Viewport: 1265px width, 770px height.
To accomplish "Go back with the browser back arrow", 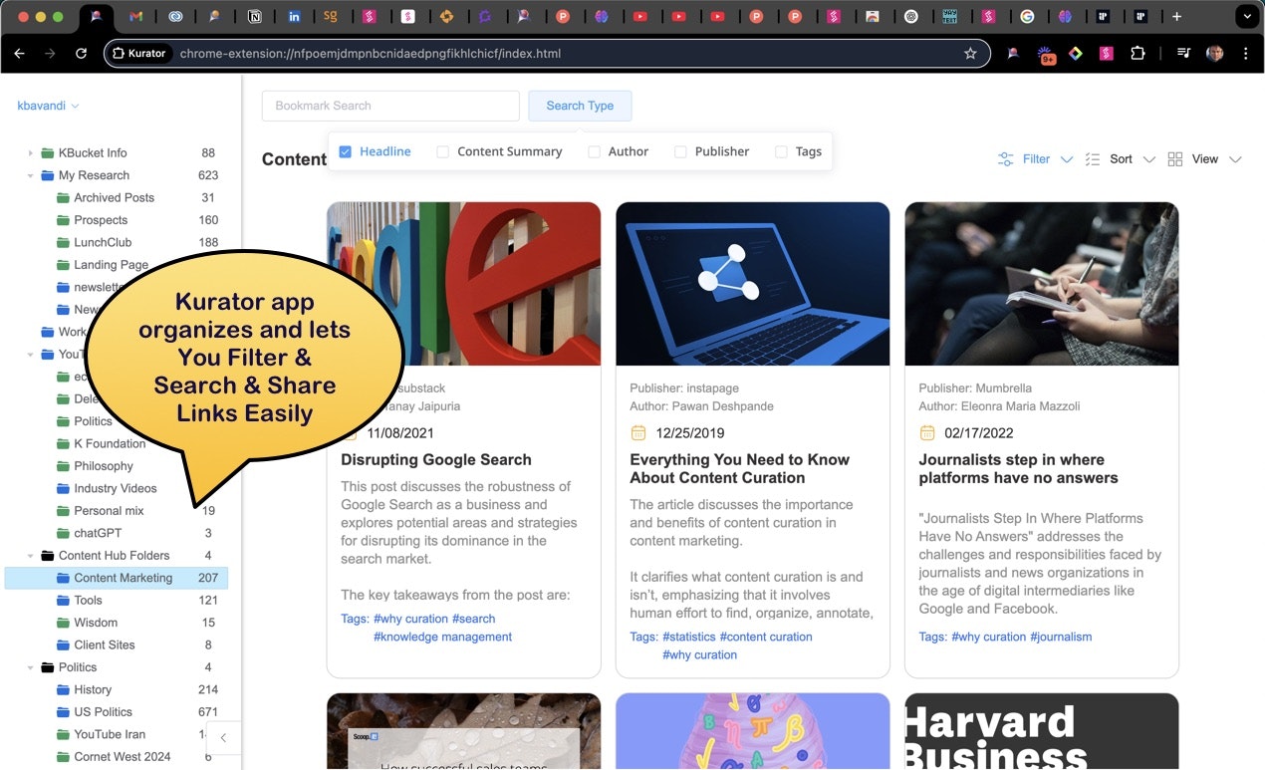I will (x=19, y=54).
